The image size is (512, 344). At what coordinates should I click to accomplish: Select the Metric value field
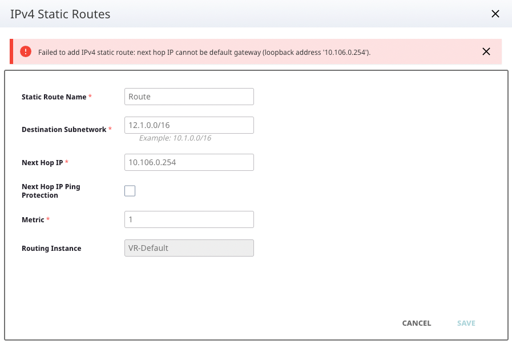(x=189, y=219)
